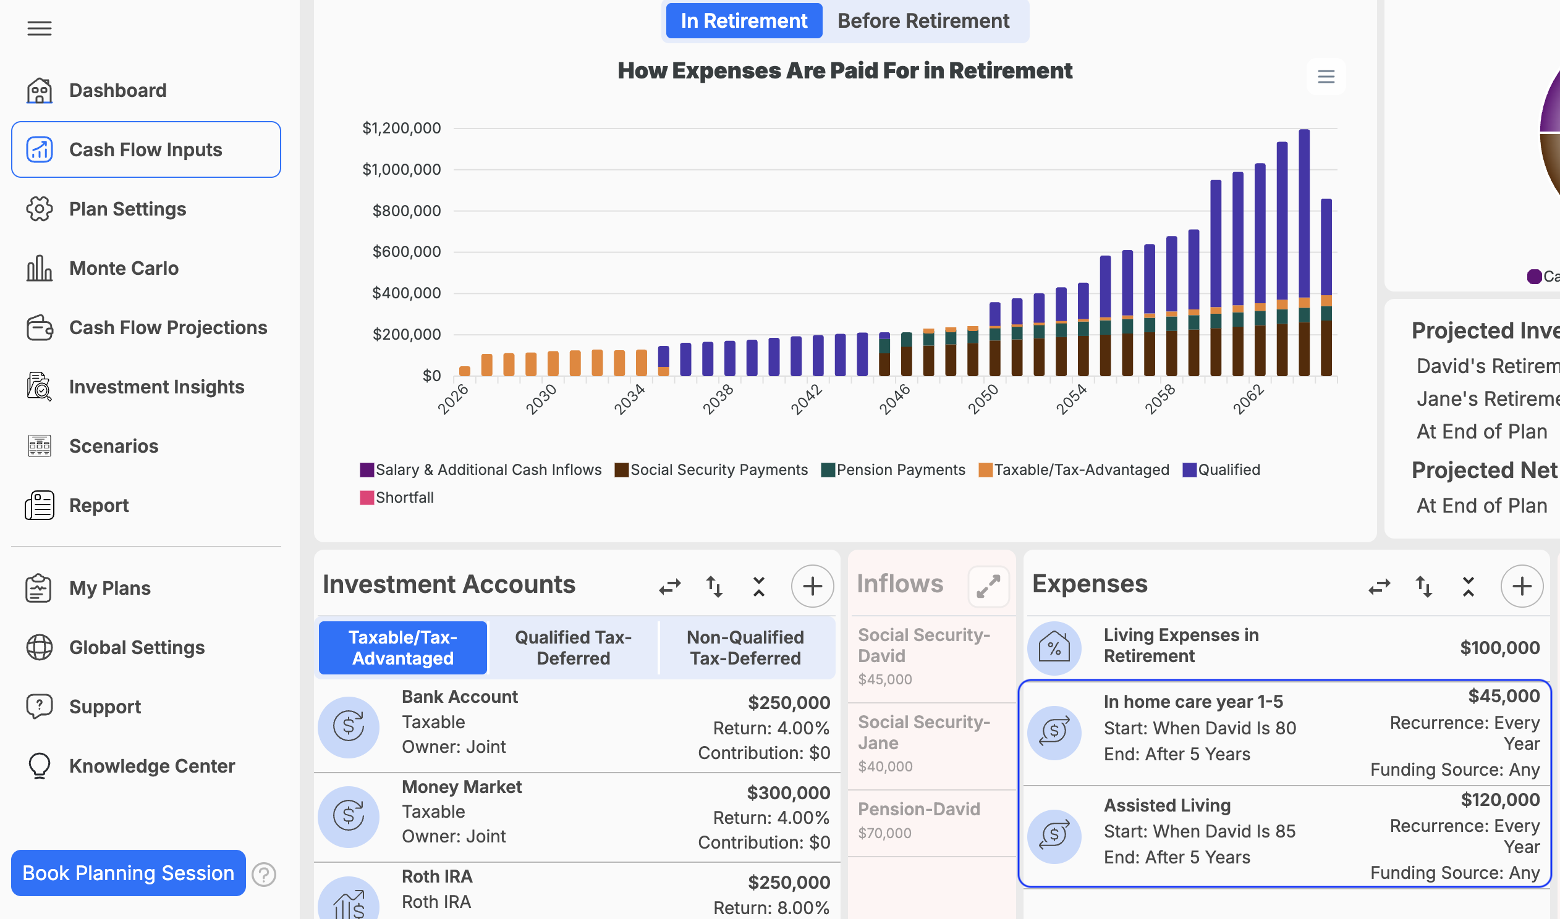Collapse the Investment Accounts panel
The height and width of the screenshot is (919, 1560).
[x=758, y=586]
